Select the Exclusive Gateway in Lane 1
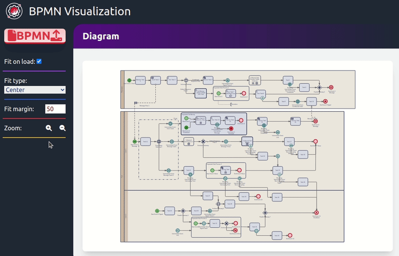The image size is (399, 256). [203, 142]
